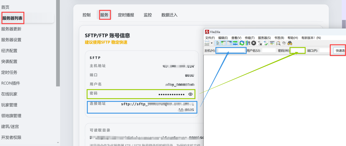Open the 有新版本!(N) menu in FileZilla
Image resolution: width=346 pixels, height=146 pixels.
coord(311,38)
